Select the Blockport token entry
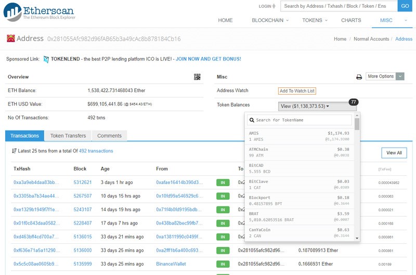This screenshot has width=416, height=275. coord(300,201)
